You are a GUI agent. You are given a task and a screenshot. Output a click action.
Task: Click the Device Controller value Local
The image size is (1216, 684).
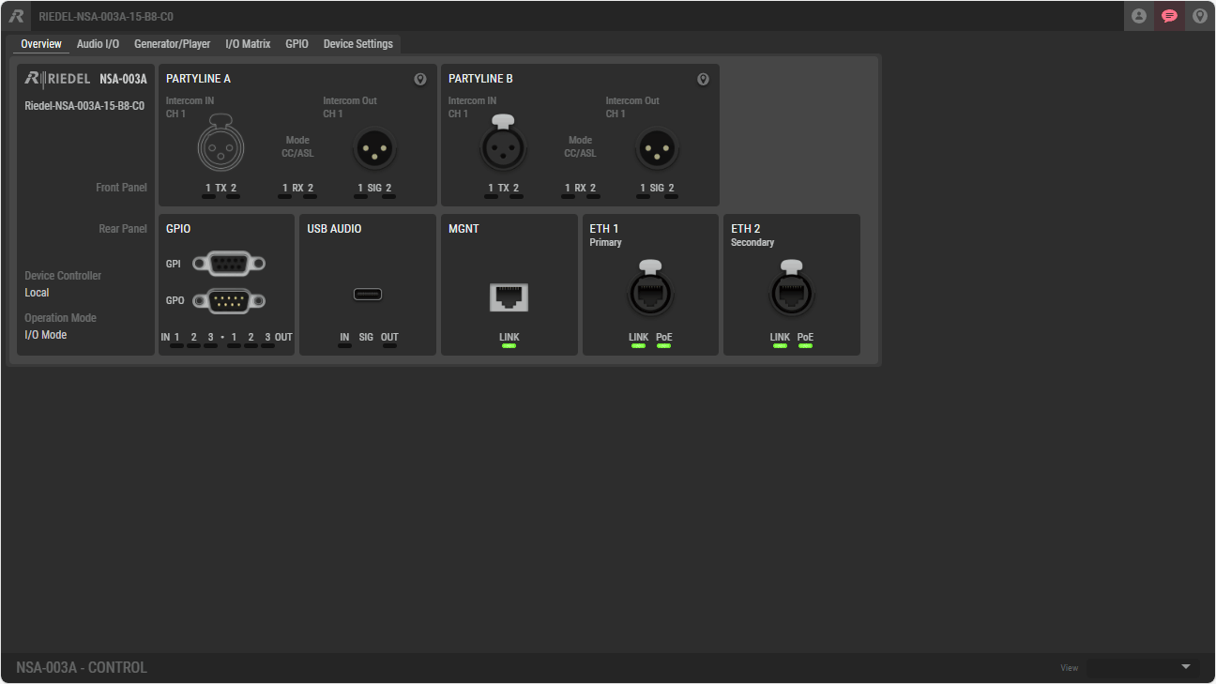click(x=37, y=293)
